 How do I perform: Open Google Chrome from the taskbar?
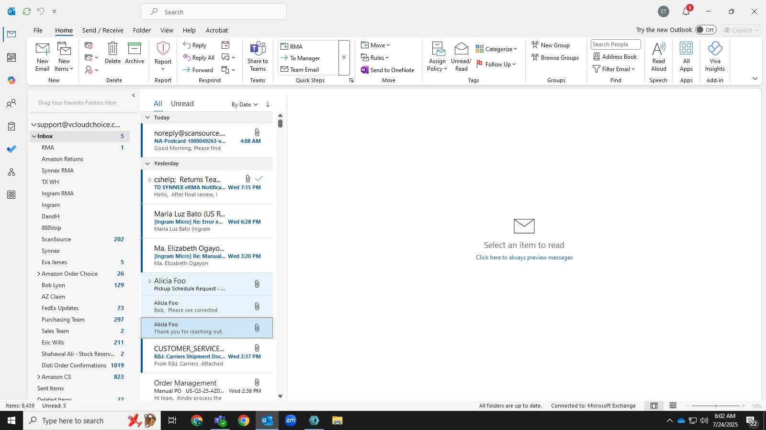pos(244,420)
